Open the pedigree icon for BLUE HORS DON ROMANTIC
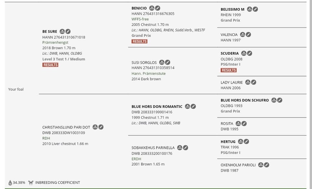Viewport: 312px width, 189px height. coord(188,106)
